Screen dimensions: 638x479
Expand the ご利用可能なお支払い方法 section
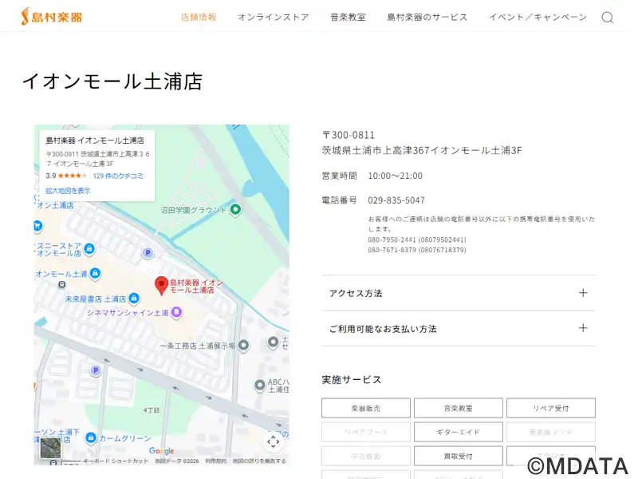coord(458,328)
